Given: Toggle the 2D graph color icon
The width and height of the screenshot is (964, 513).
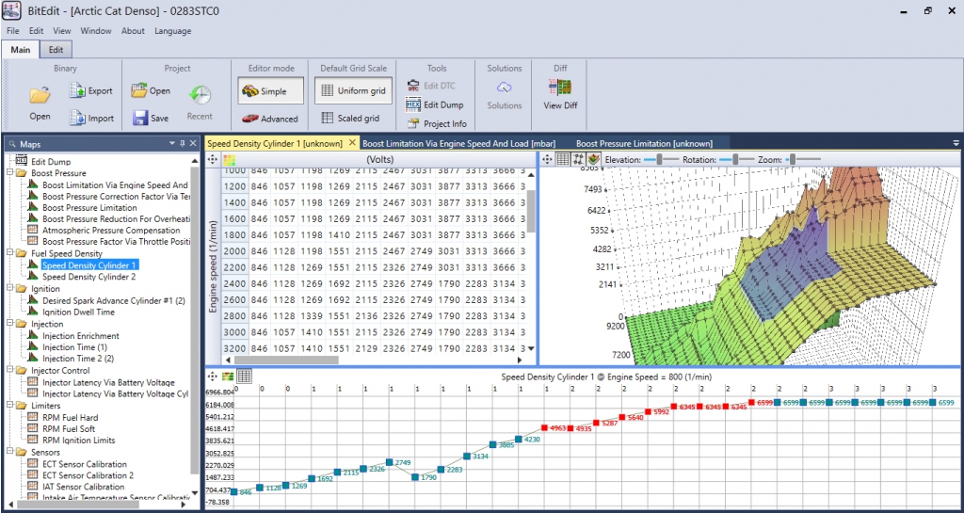Looking at the screenshot, I should click(228, 376).
